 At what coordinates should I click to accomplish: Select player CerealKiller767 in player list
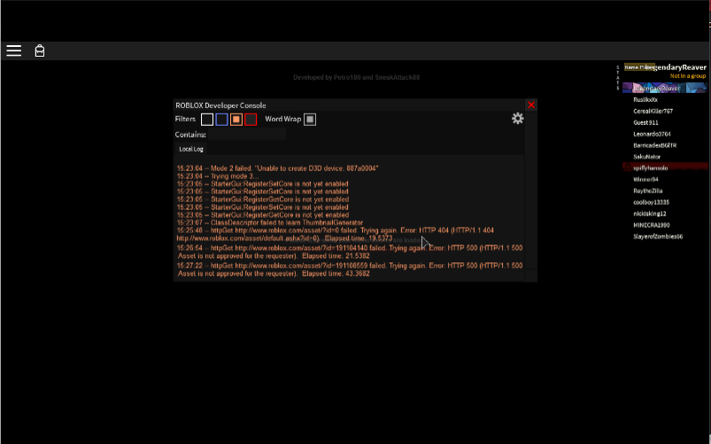coord(653,111)
